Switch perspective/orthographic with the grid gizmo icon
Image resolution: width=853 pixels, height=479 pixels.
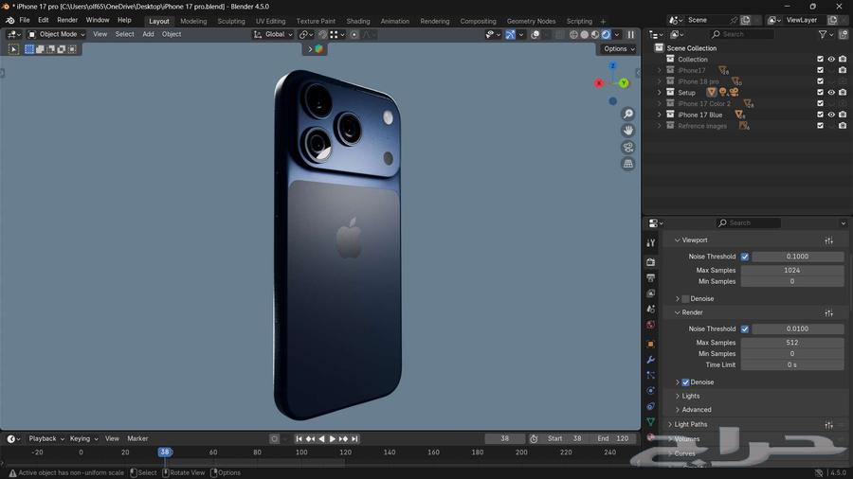[x=627, y=164]
